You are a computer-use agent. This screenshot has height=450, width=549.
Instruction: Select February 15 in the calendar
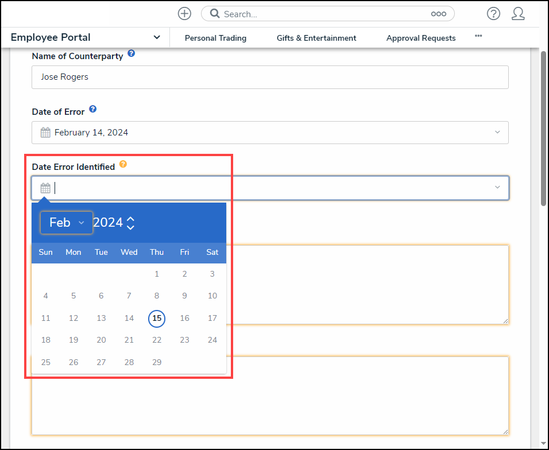point(157,318)
